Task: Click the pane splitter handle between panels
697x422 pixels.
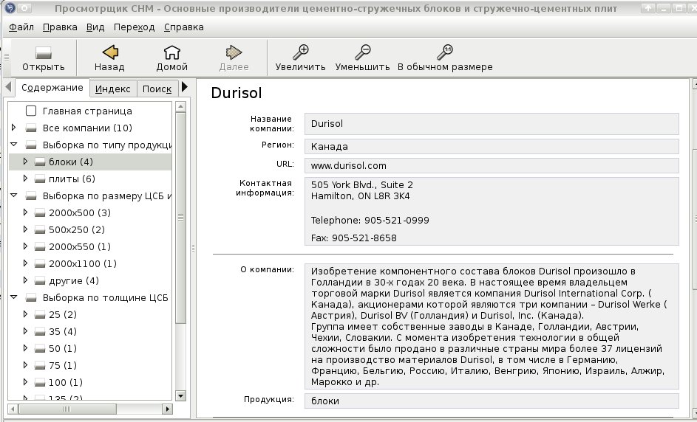Action: (194, 249)
